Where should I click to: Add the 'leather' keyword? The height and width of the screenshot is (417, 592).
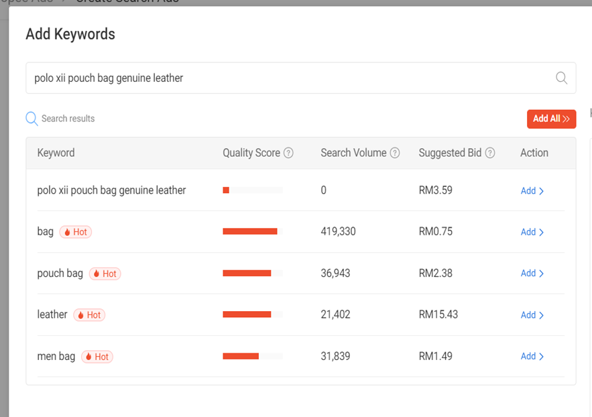tap(532, 315)
